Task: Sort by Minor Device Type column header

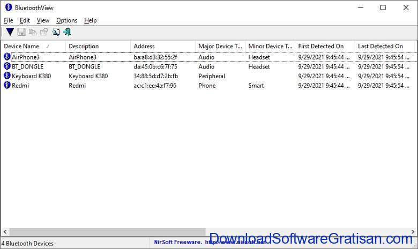Action: tap(270, 47)
